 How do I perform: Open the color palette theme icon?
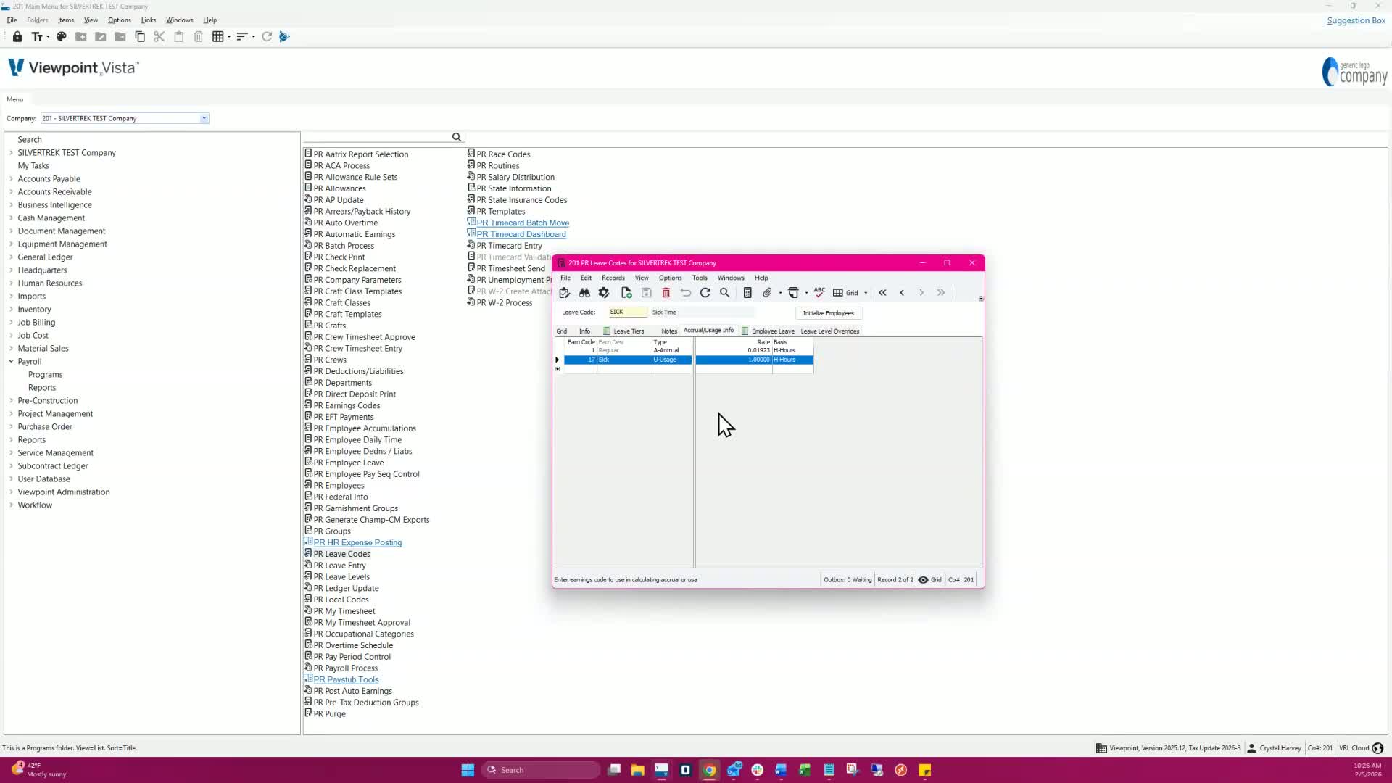tap(62, 36)
